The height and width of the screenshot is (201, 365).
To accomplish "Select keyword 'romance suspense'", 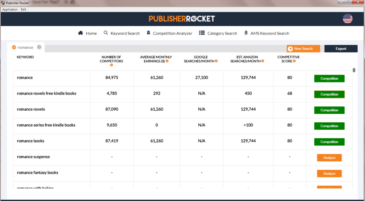I will click(33, 157).
